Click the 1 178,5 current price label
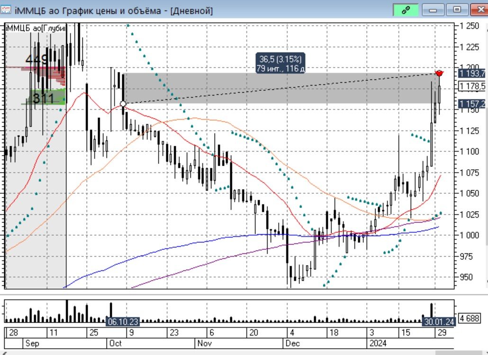 coord(472,86)
